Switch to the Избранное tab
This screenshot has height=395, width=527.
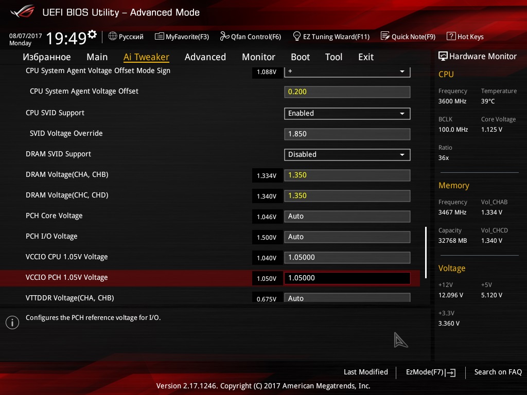[x=47, y=57]
